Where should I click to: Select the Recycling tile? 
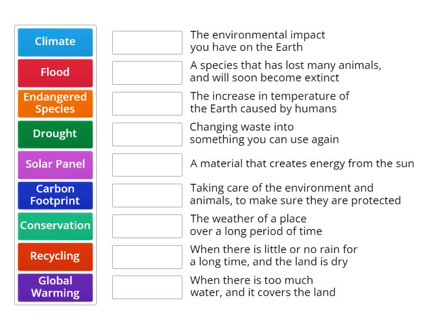[x=55, y=257]
